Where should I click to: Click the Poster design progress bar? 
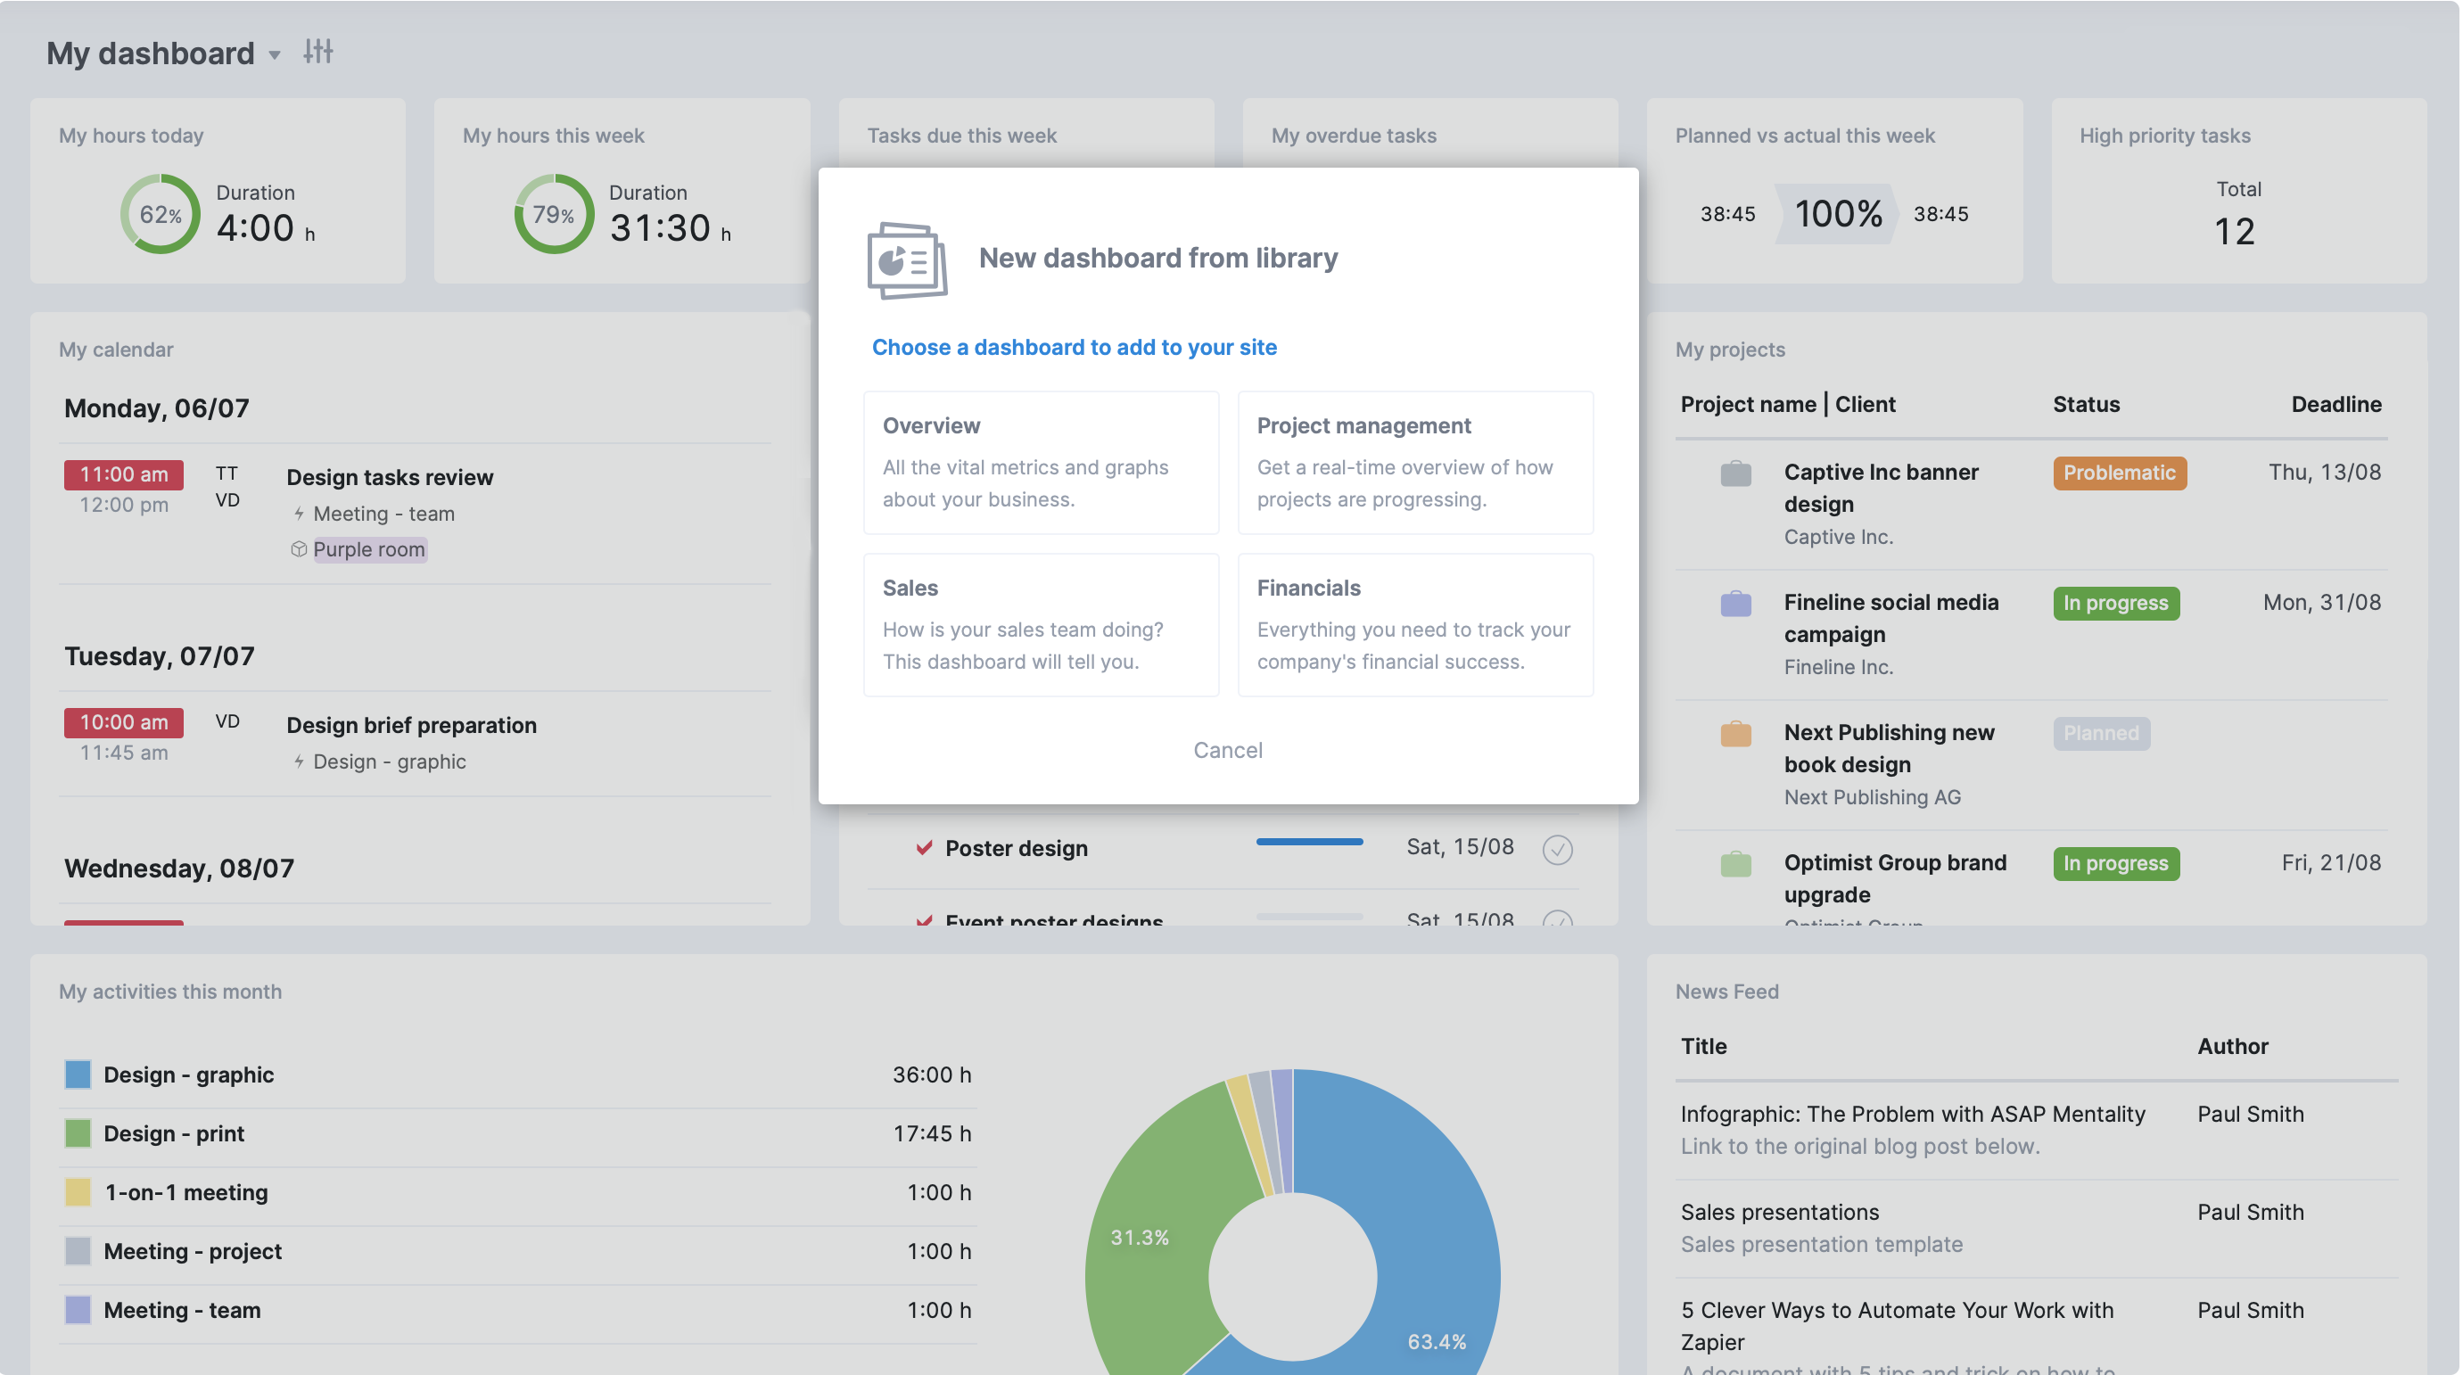coord(1309,843)
